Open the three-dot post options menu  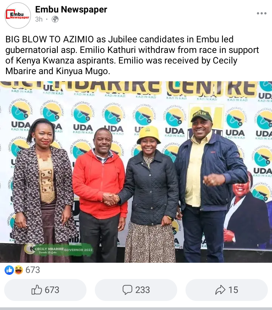coord(261,13)
